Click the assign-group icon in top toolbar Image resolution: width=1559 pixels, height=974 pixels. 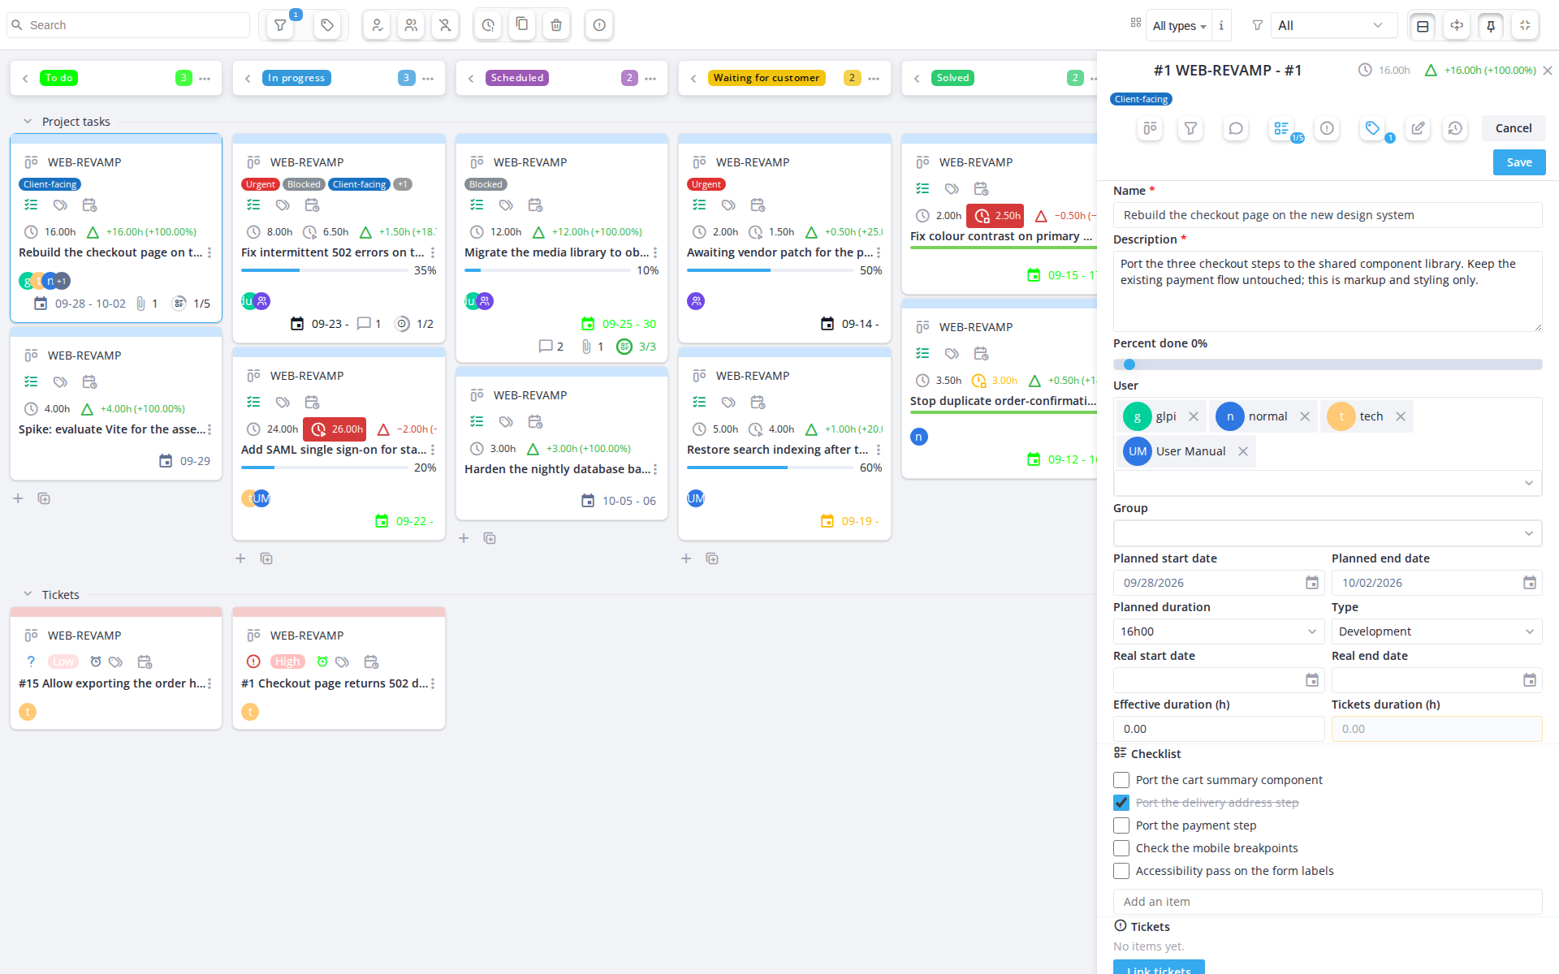pyautogui.click(x=412, y=25)
